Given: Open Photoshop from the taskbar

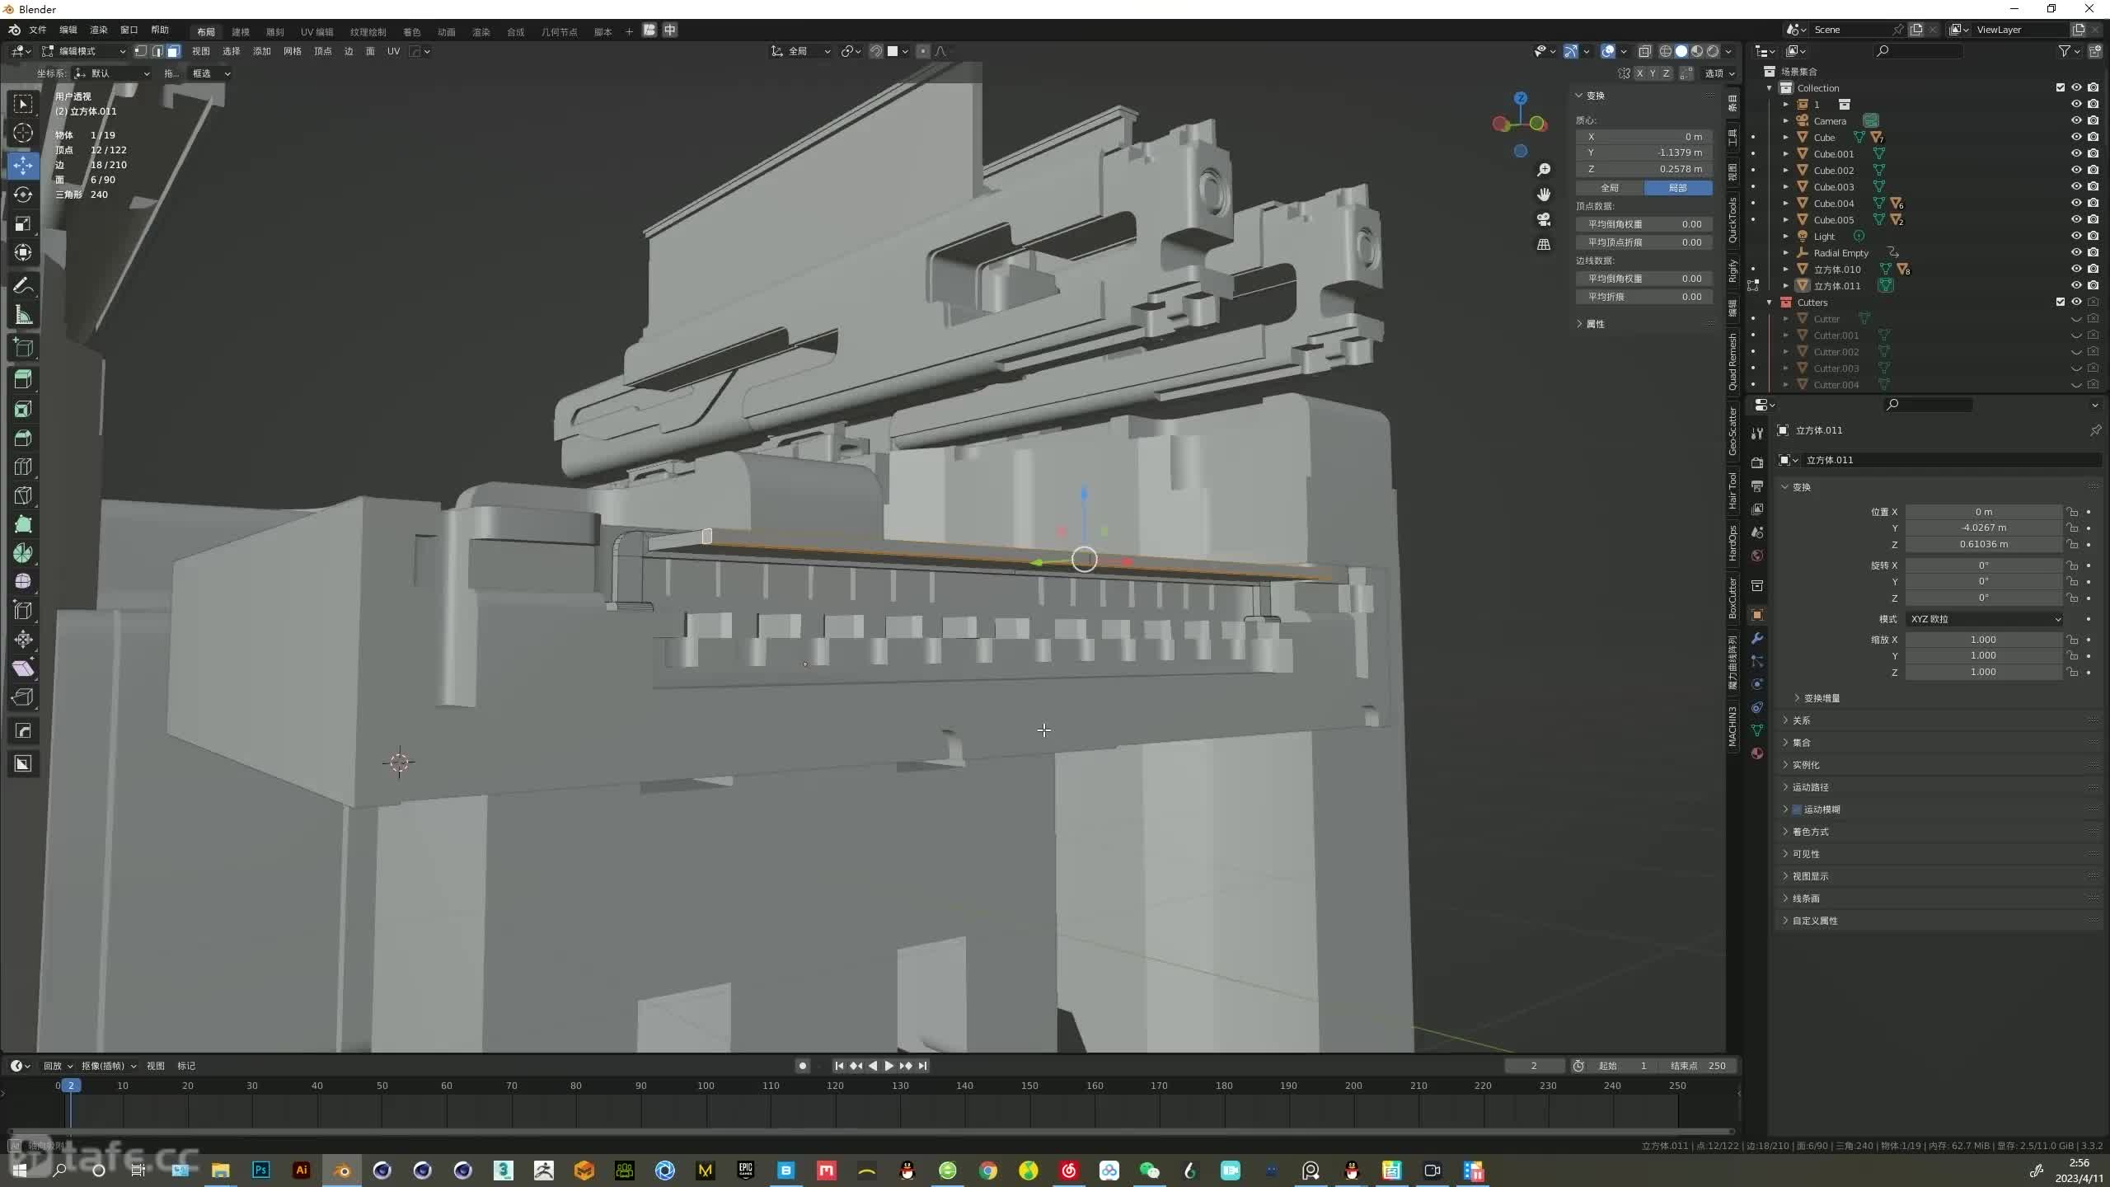Looking at the screenshot, I should point(261,1170).
